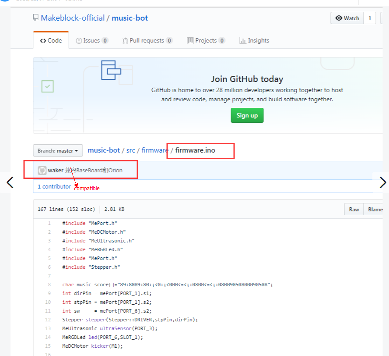This screenshot has height=356, width=389.
Task: Click the '#include "MeUltrasonic.h"' line
Action: [x=98, y=241]
